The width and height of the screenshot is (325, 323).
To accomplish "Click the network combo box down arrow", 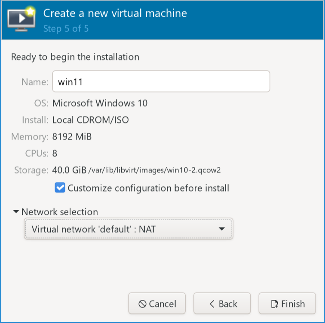I will 222,229.
